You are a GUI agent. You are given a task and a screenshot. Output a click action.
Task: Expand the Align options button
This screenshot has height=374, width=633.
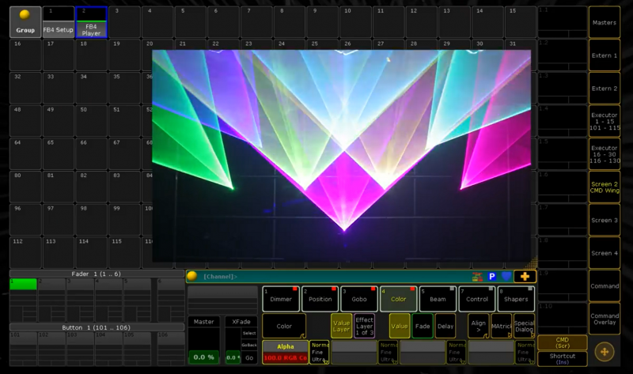[x=478, y=325]
